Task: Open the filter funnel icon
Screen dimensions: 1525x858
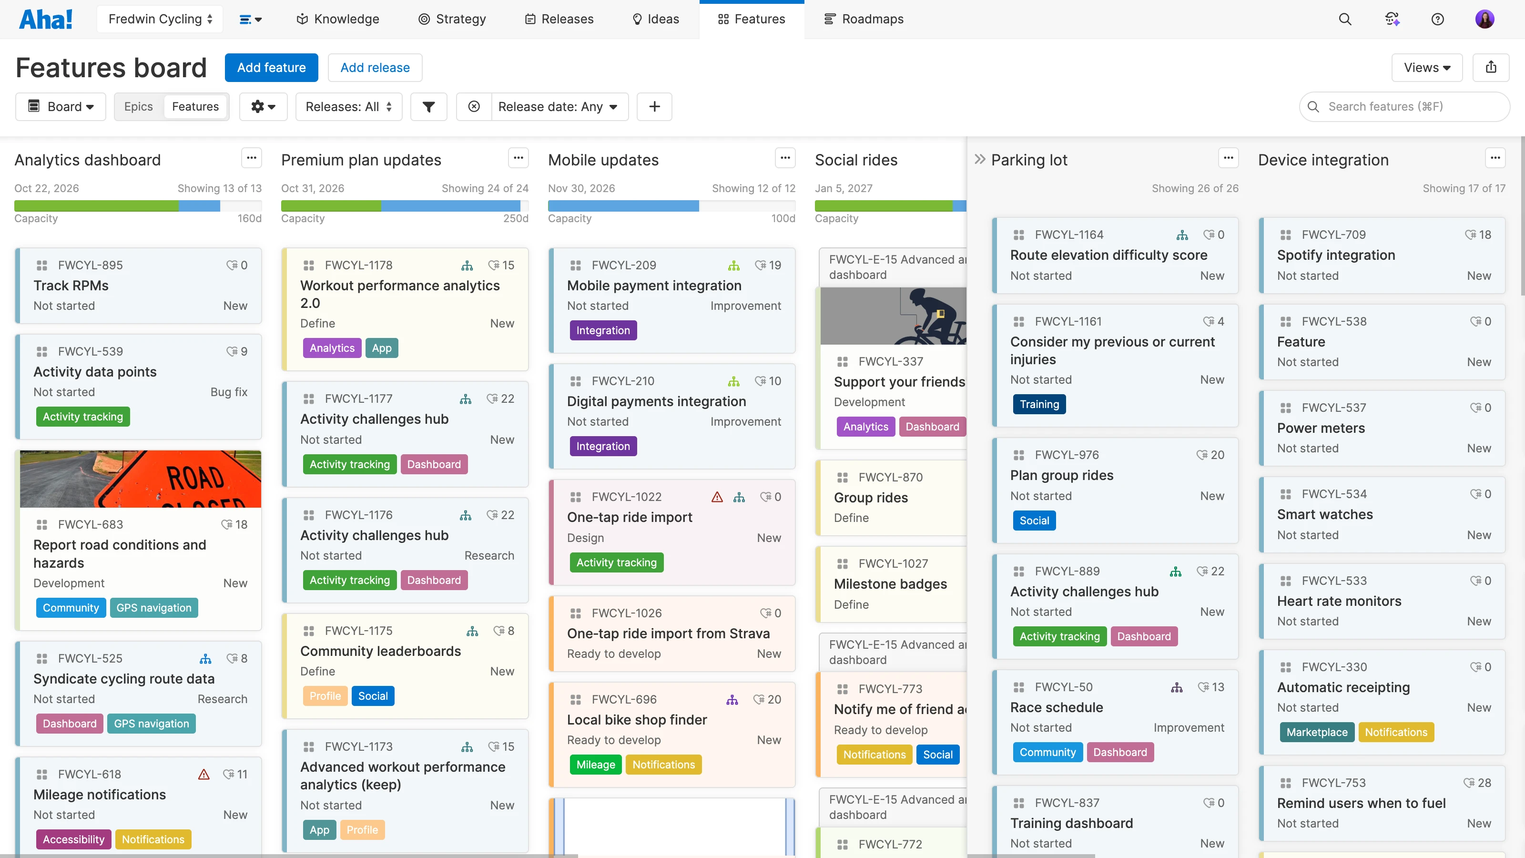Action: click(428, 107)
